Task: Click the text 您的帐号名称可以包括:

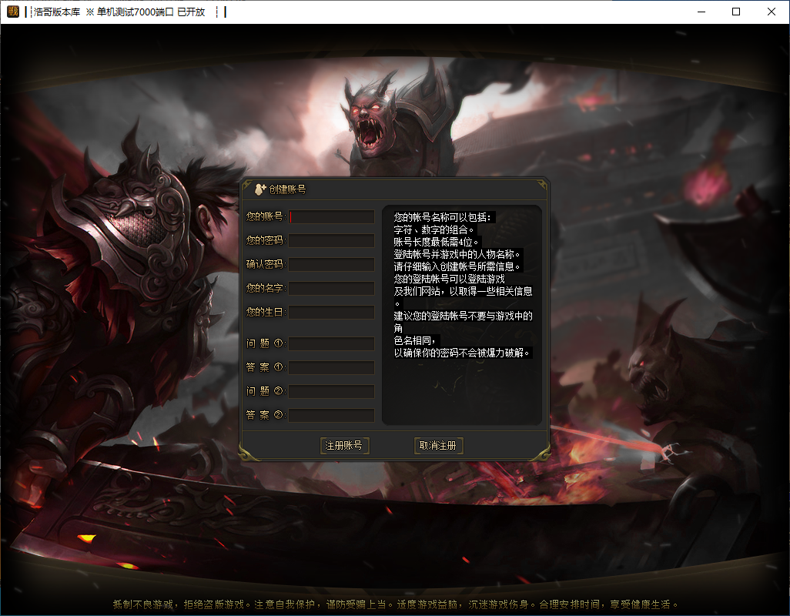Action: [x=443, y=217]
